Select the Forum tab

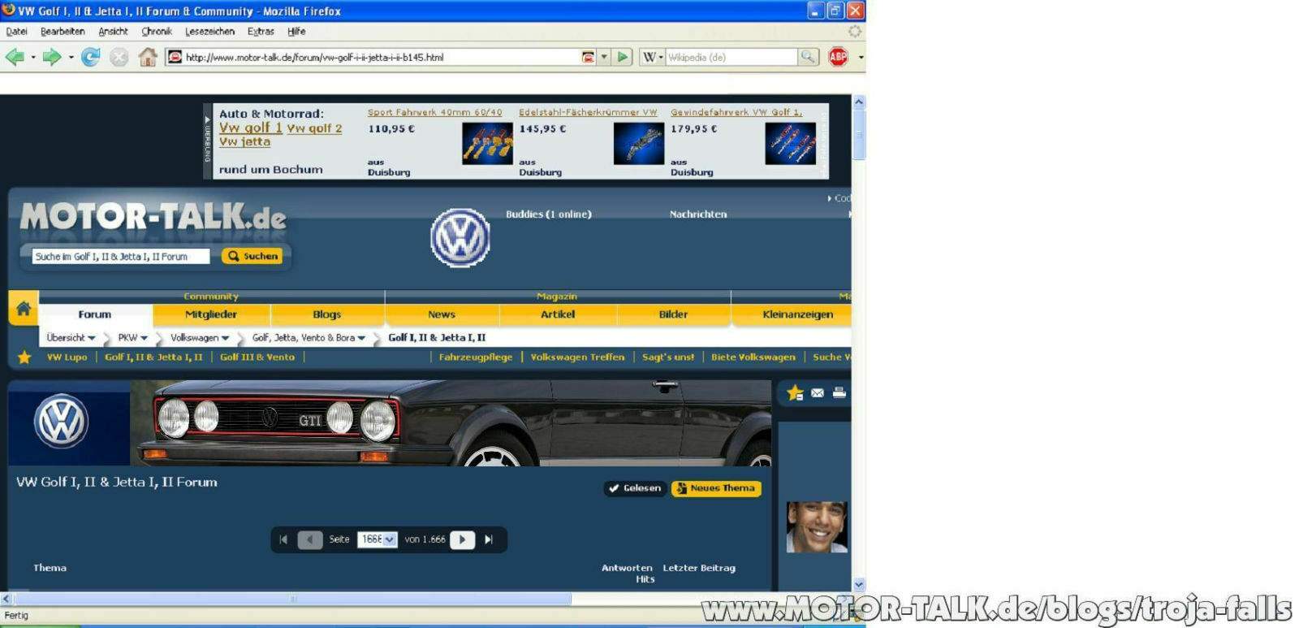(95, 314)
